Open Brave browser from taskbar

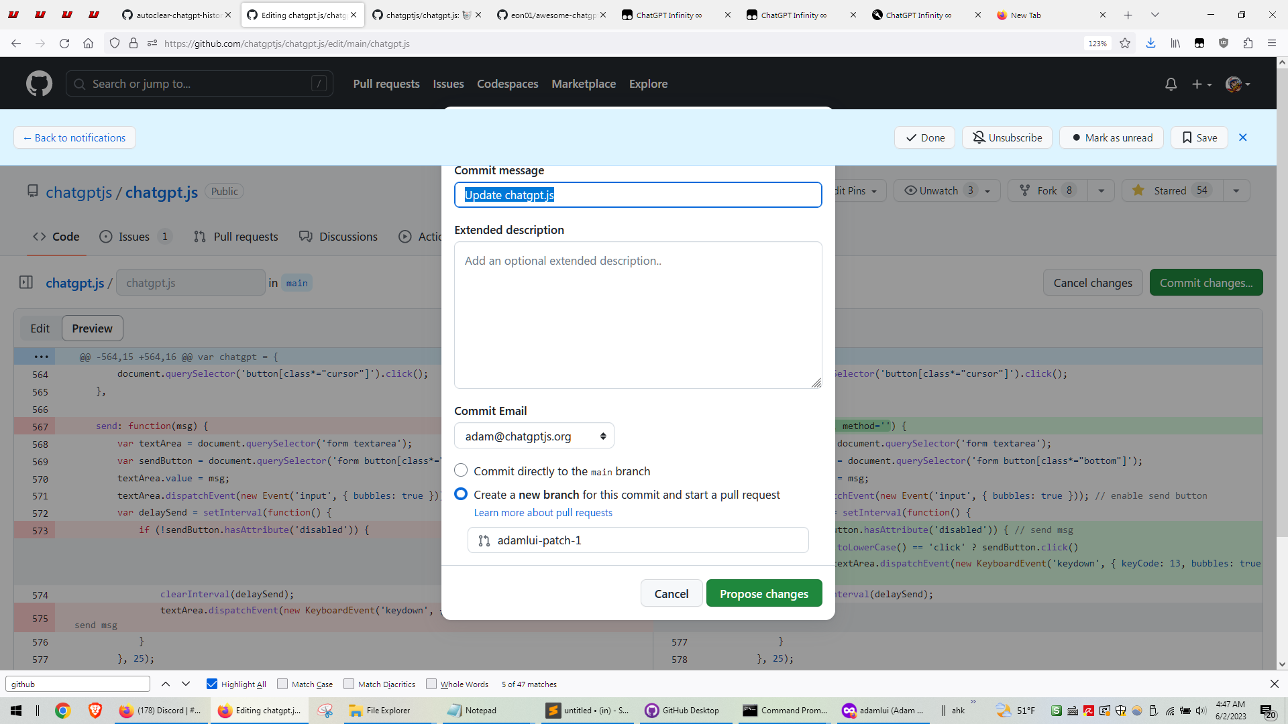click(95, 711)
